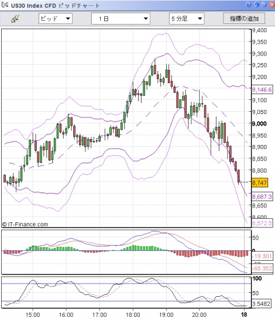Click the 16:00 time axis label
This screenshot has height=318, width=275.
(66, 315)
